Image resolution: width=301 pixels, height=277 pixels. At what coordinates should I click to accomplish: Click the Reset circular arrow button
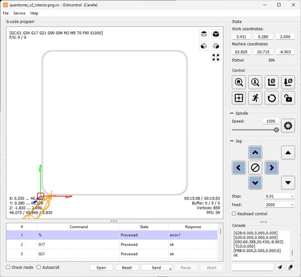[x=271, y=98]
